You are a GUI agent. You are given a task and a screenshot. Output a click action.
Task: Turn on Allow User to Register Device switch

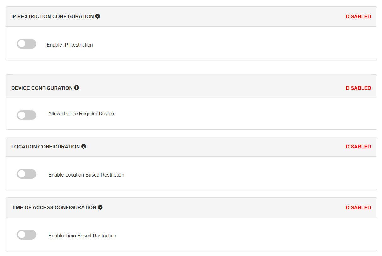(26, 115)
